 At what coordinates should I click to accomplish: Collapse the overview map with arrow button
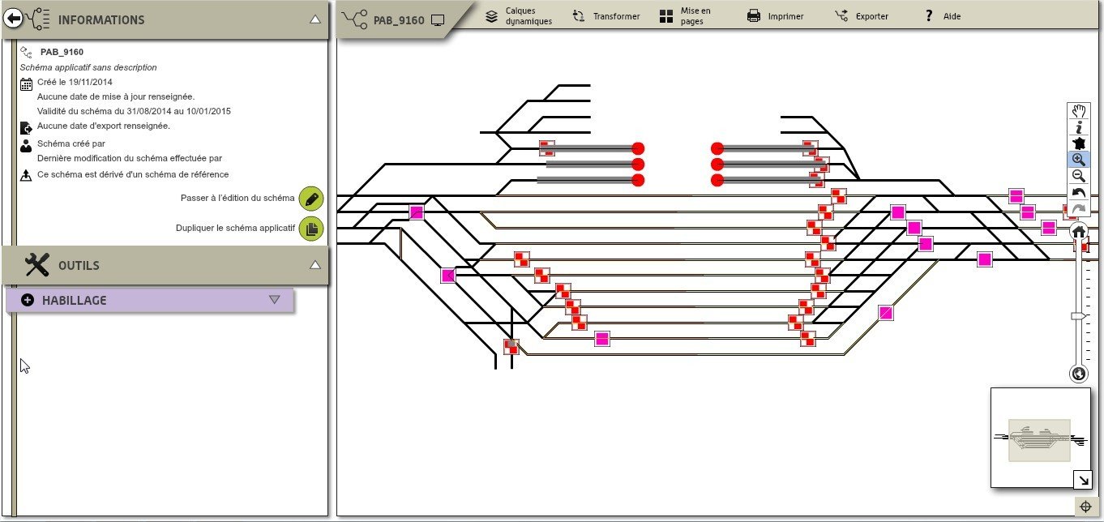(1083, 480)
